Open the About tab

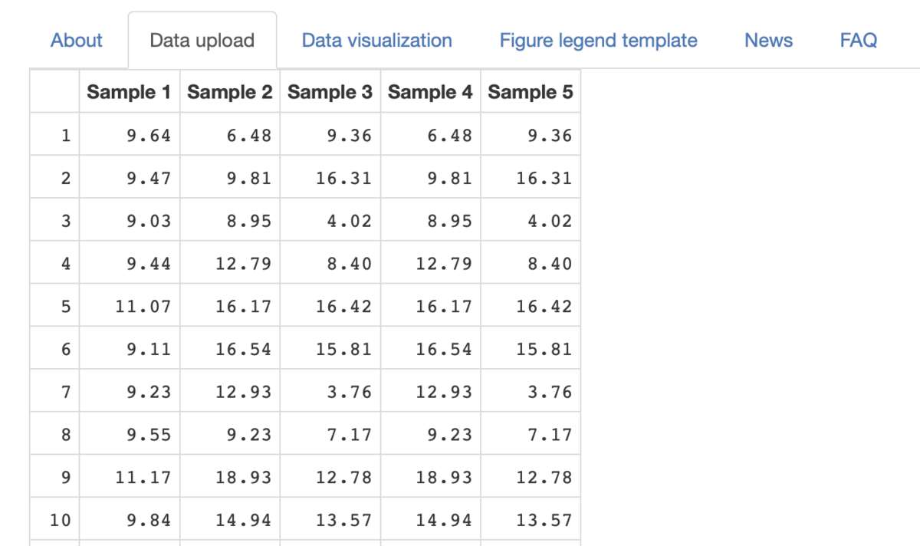click(x=77, y=41)
